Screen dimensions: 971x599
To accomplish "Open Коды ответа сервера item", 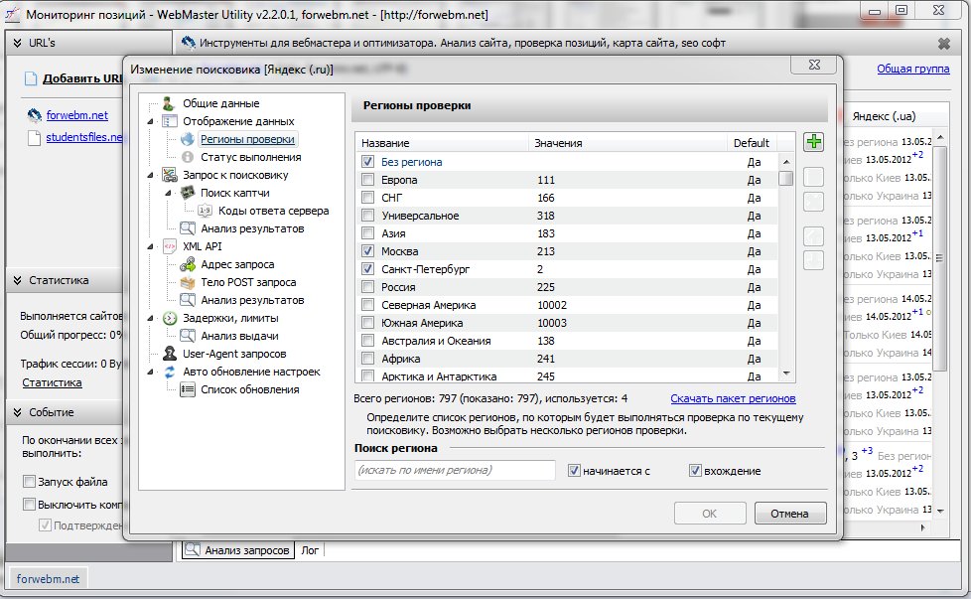I will (x=273, y=211).
